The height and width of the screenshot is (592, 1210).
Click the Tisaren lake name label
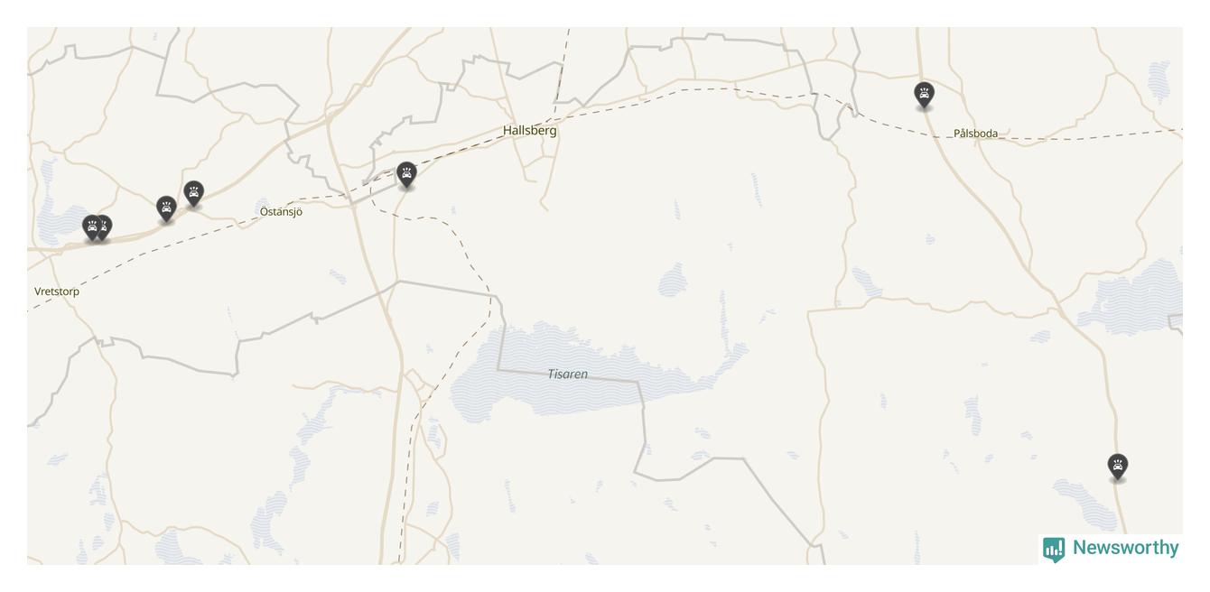point(568,374)
